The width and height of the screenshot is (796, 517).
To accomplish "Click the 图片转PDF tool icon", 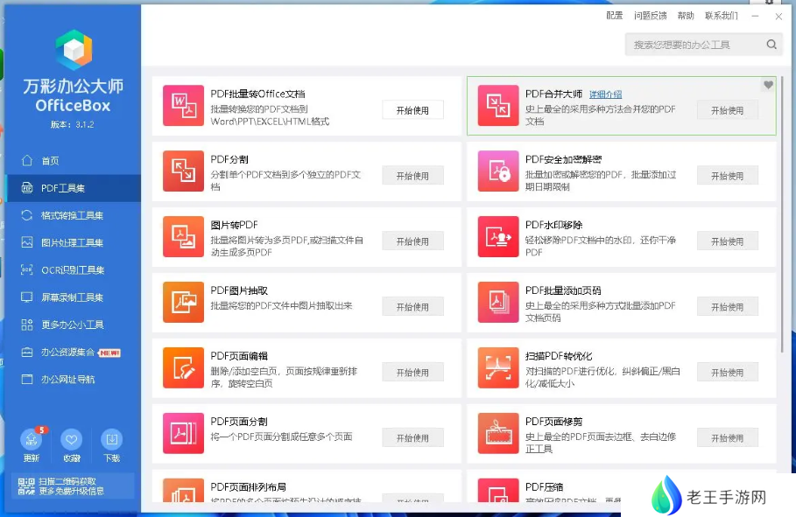I will click(x=183, y=236).
